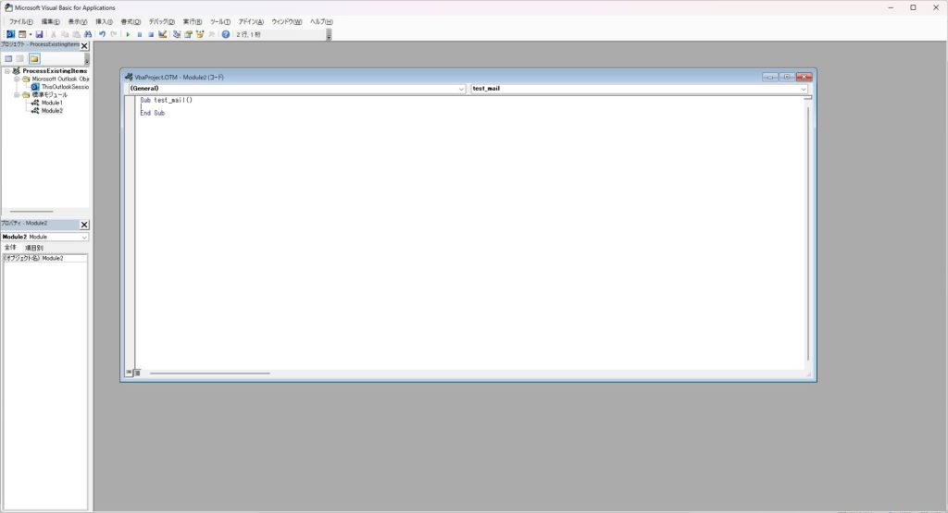The image size is (948, 513).
Task: Collapse the 標準モジュール folder node
Action: point(17,94)
